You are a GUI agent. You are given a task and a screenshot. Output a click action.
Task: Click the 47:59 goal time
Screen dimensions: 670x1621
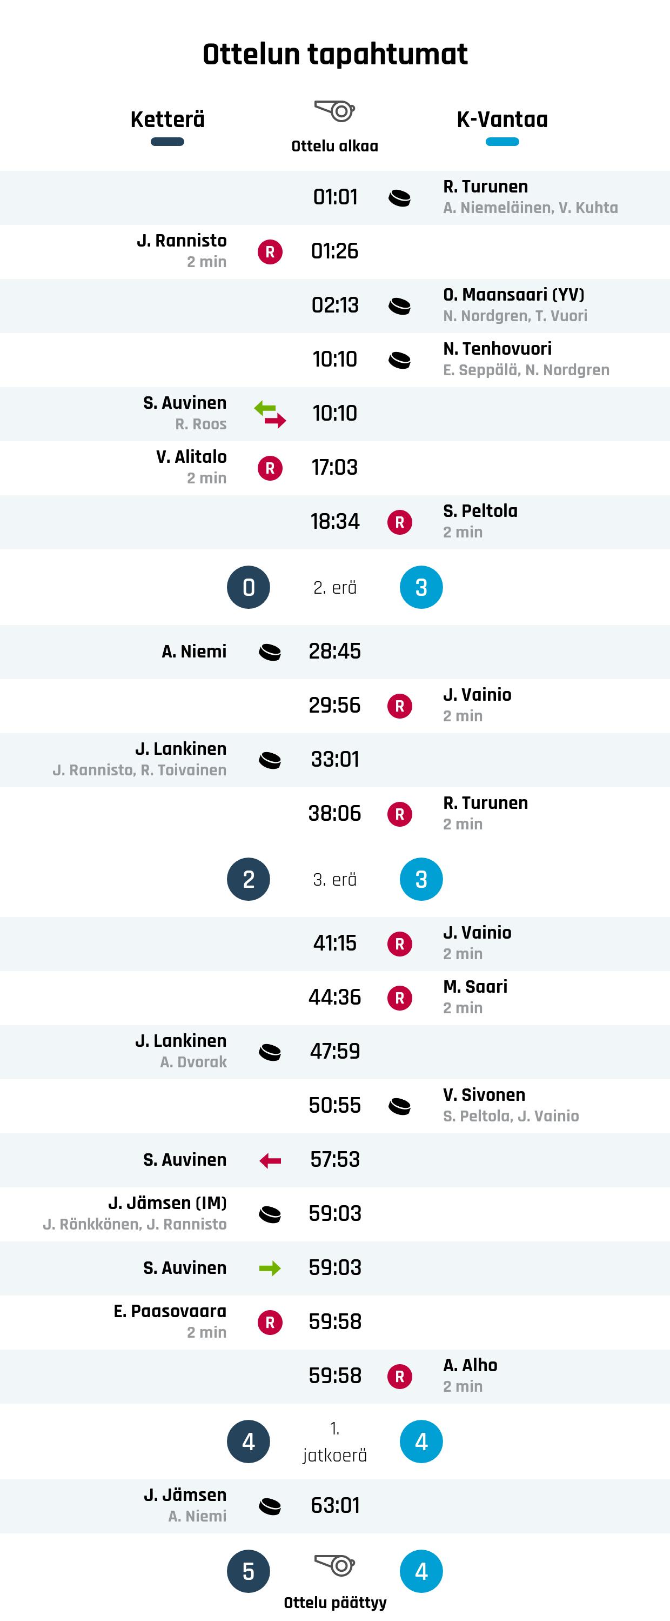pyautogui.click(x=334, y=1052)
